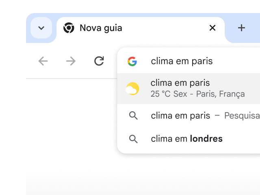
Task: Click the Google logo in address bar
Action: [132, 61]
